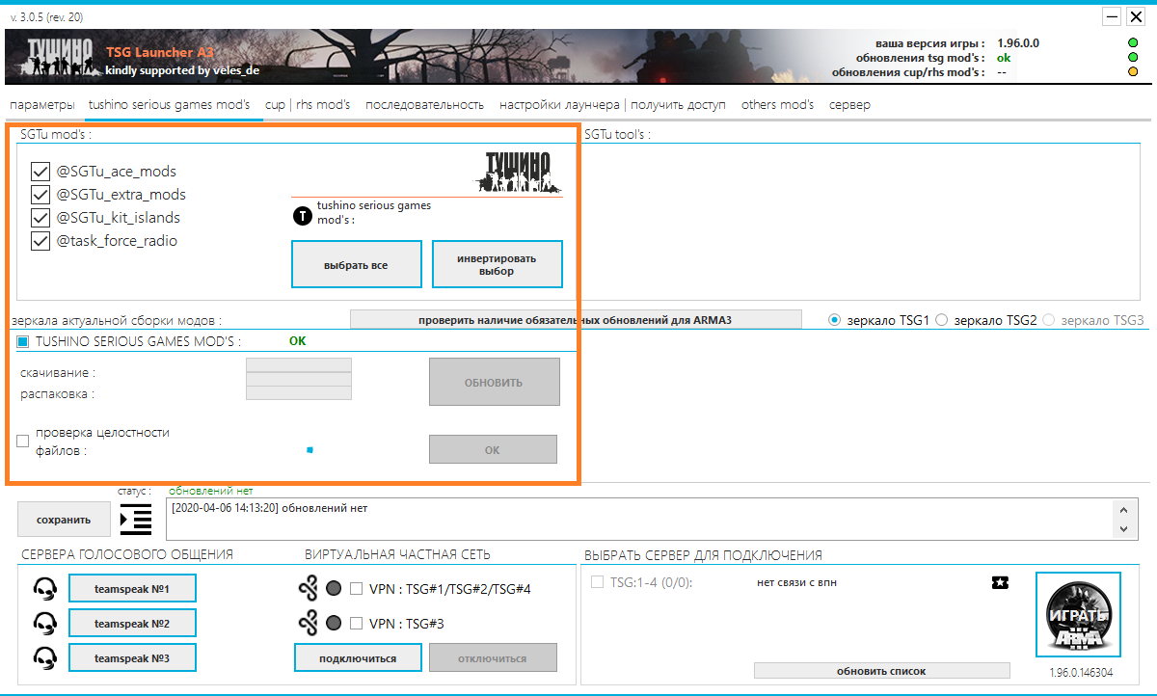Image resolution: width=1157 pixels, height=696 pixels.
Task: Select зеркало TSG2 radio button
Action: [x=942, y=320]
